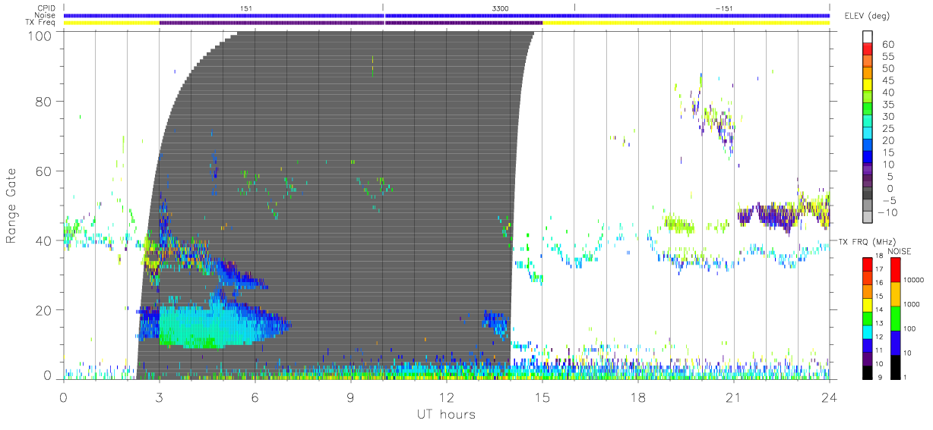Select the black bottom segment of TX FRQ colorbar
This screenshot has width=933, height=430.
click(868, 372)
